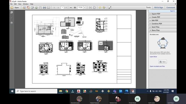Print the document with the printer icon
This screenshot has width=186, height=104.
pos(44,8)
